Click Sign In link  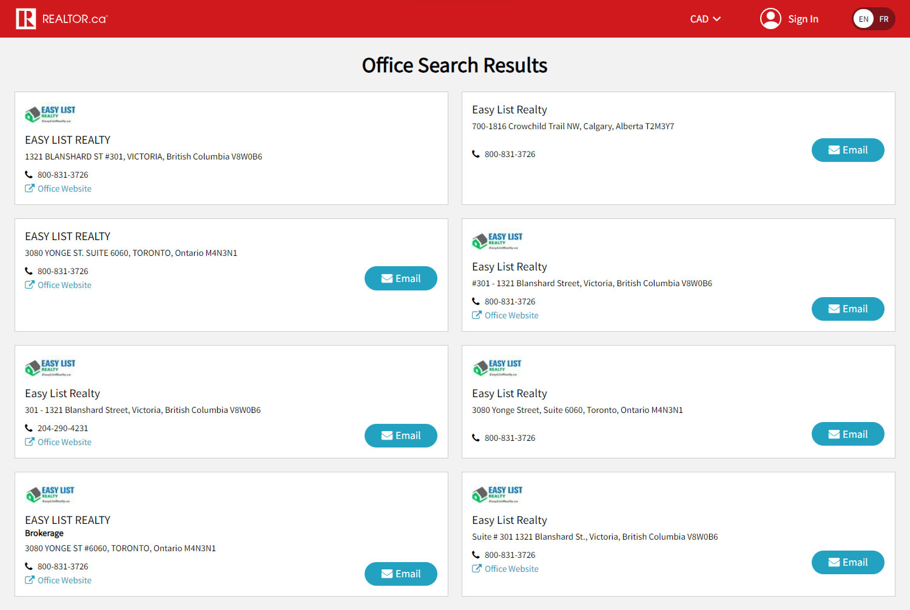[803, 19]
